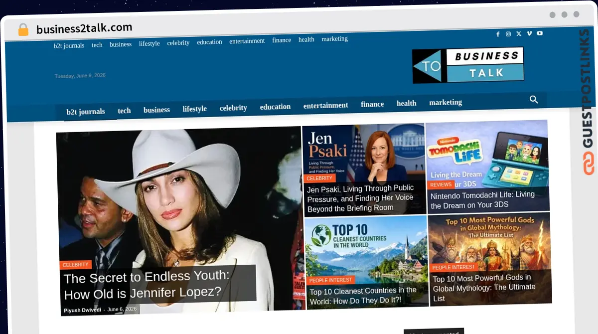Select health in small top menu
Viewport: 598px width, 334px height.
(x=306, y=39)
